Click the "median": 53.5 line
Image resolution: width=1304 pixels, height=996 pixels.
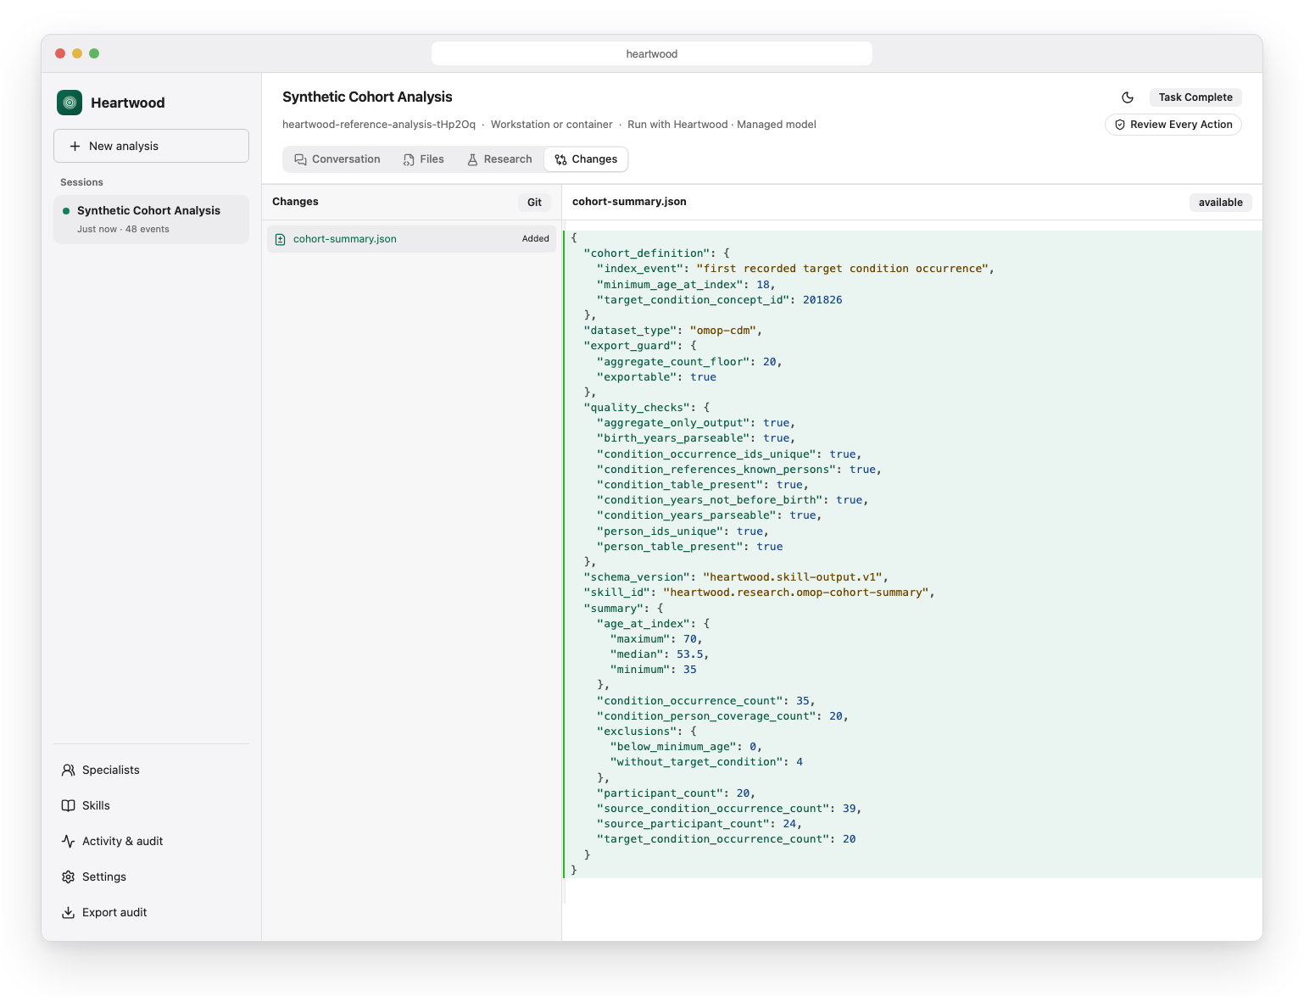(660, 654)
